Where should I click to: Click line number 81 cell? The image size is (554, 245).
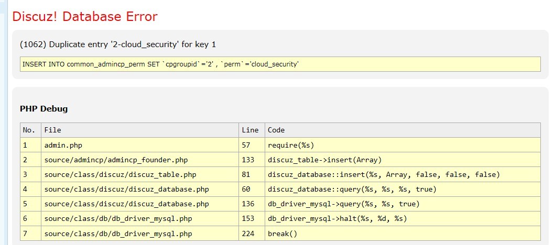[x=252, y=174]
